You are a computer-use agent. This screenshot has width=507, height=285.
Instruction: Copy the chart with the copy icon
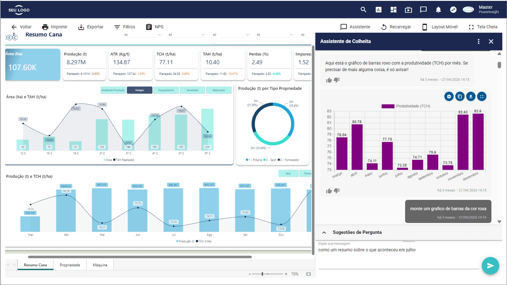(x=460, y=96)
